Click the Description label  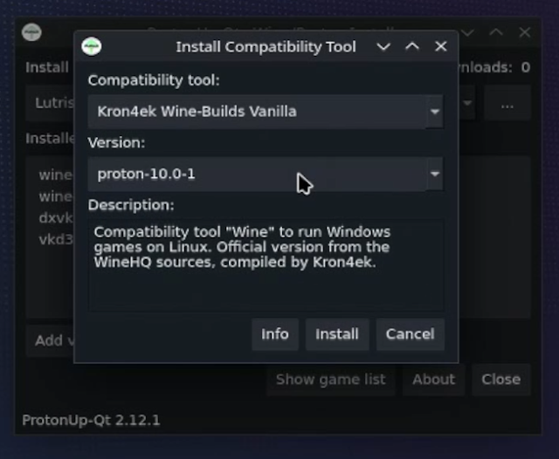131,205
